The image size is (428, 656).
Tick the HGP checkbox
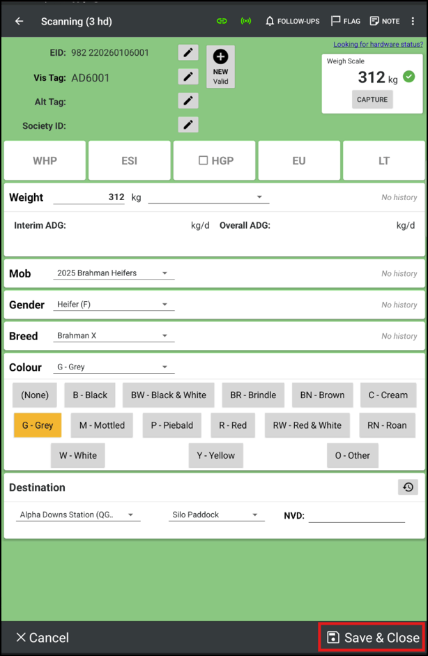tap(204, 160)
